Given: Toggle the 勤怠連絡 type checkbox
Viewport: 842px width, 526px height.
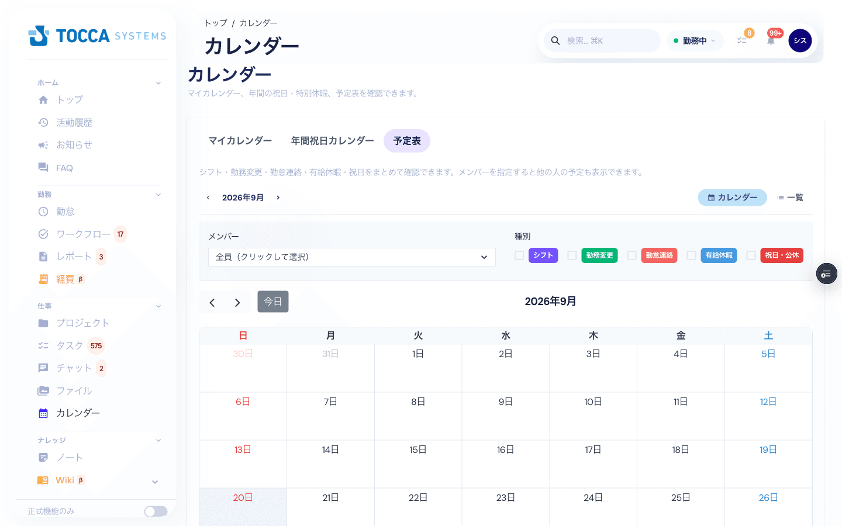Looking at the screenshot, I should tap(631, 255).
